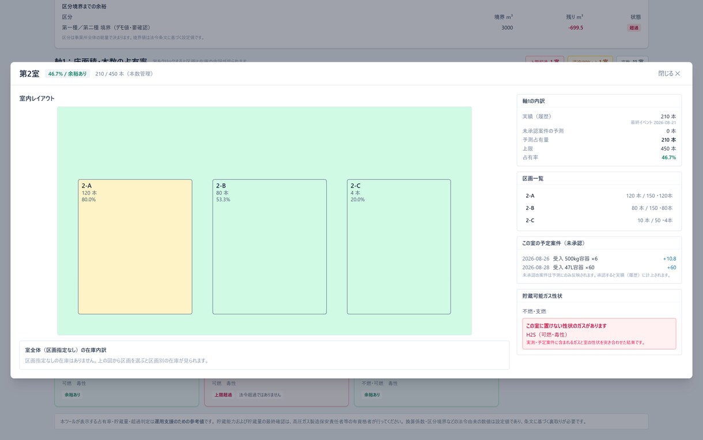Click the 3000 boundary value in background
703x440 pixels.
click(x=507, y=28)
